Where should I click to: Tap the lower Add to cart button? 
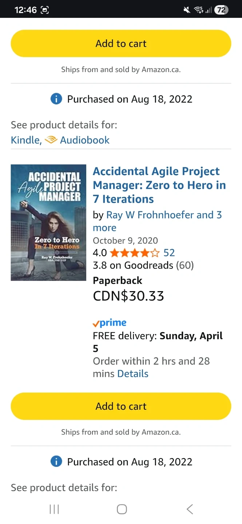point(121,406)
